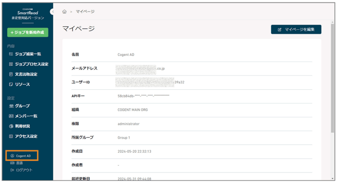Screen dimensions: 339x183
Task: Click the language icon in sidebar
Action: tap(12, 163)
